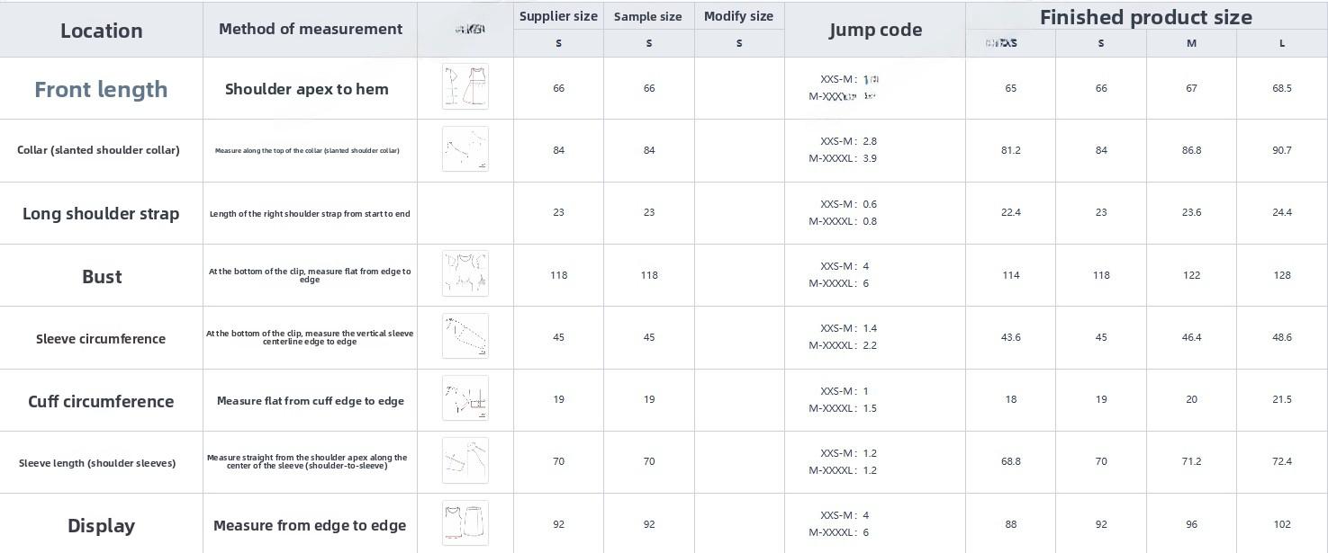The width and height of the screenshot is (1328, 553).
Task: Open the Display measurement diagram thumbnail
Action: click(465, 523)
